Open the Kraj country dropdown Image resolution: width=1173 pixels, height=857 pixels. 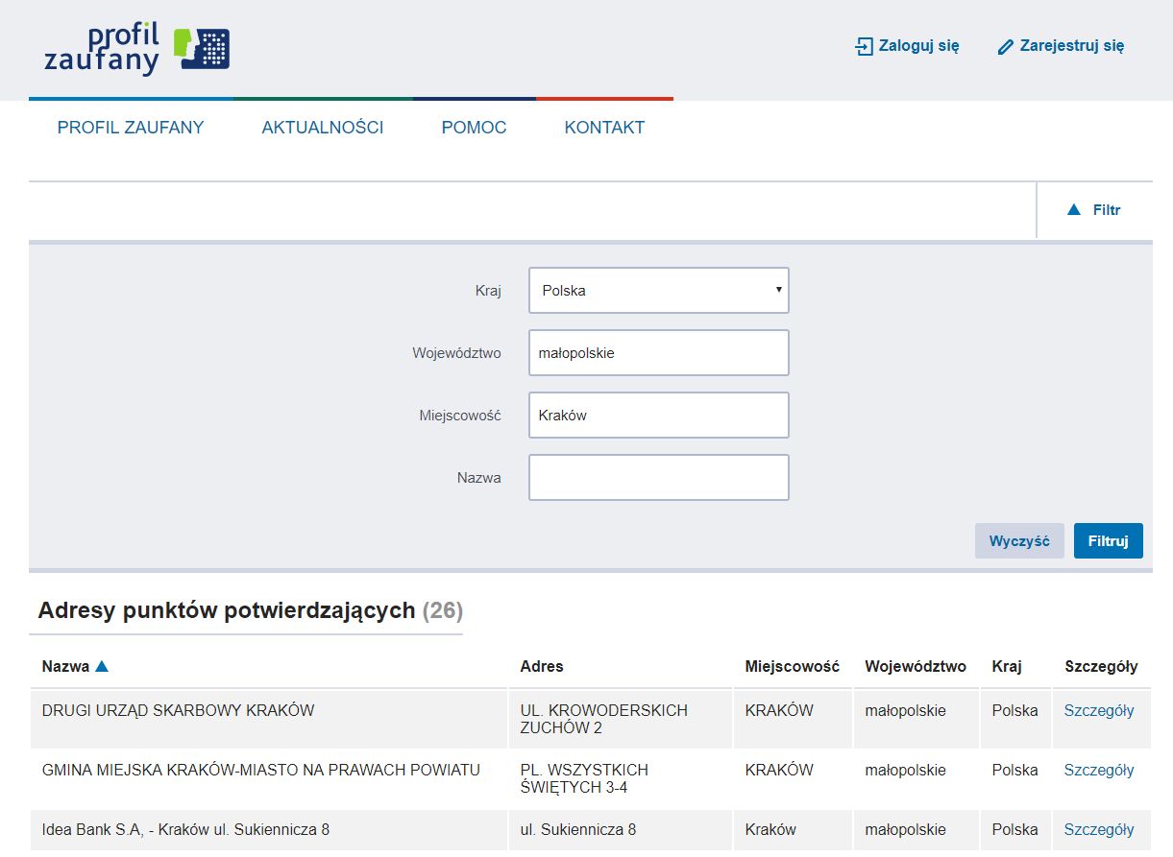(x=658, y=290)
